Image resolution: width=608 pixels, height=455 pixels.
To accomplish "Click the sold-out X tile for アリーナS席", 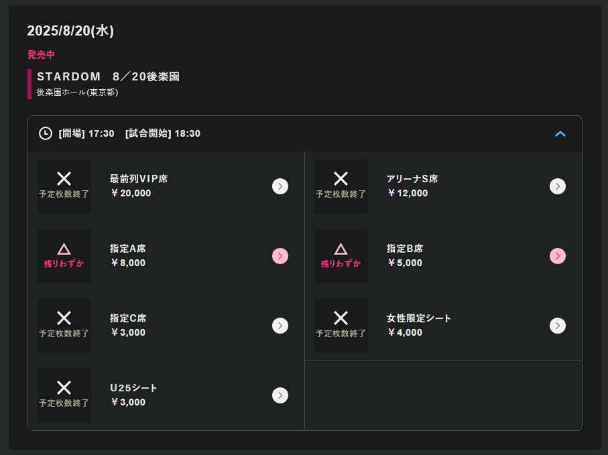I will [341, 186].
